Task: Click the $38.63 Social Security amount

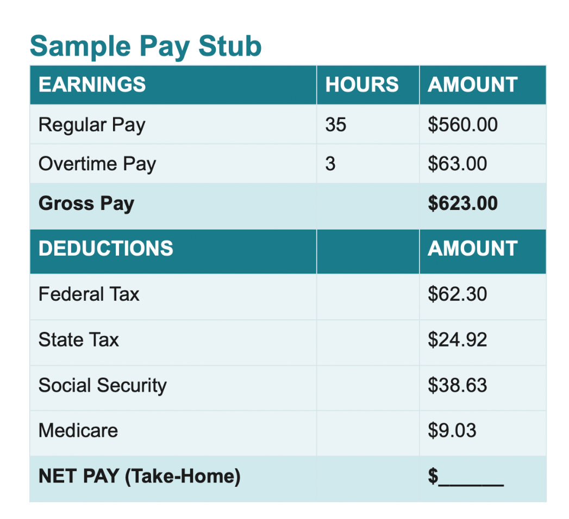Action: (x=457, y=385)
